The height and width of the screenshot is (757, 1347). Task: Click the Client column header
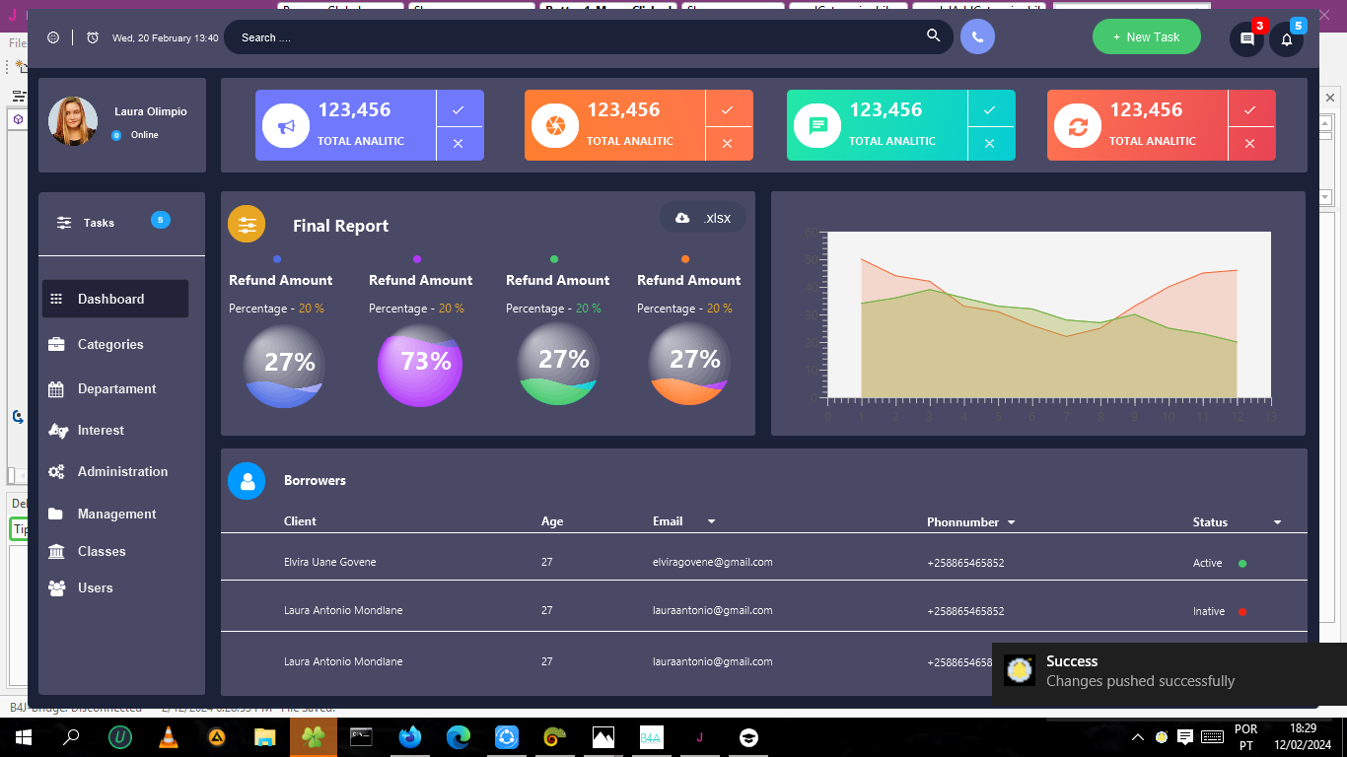click(300, 521)
